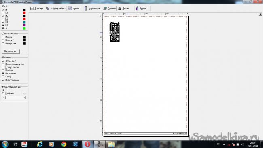Click the Печать print icon
The height and width of the screenshot is (148, 263).
click(120, 9)
